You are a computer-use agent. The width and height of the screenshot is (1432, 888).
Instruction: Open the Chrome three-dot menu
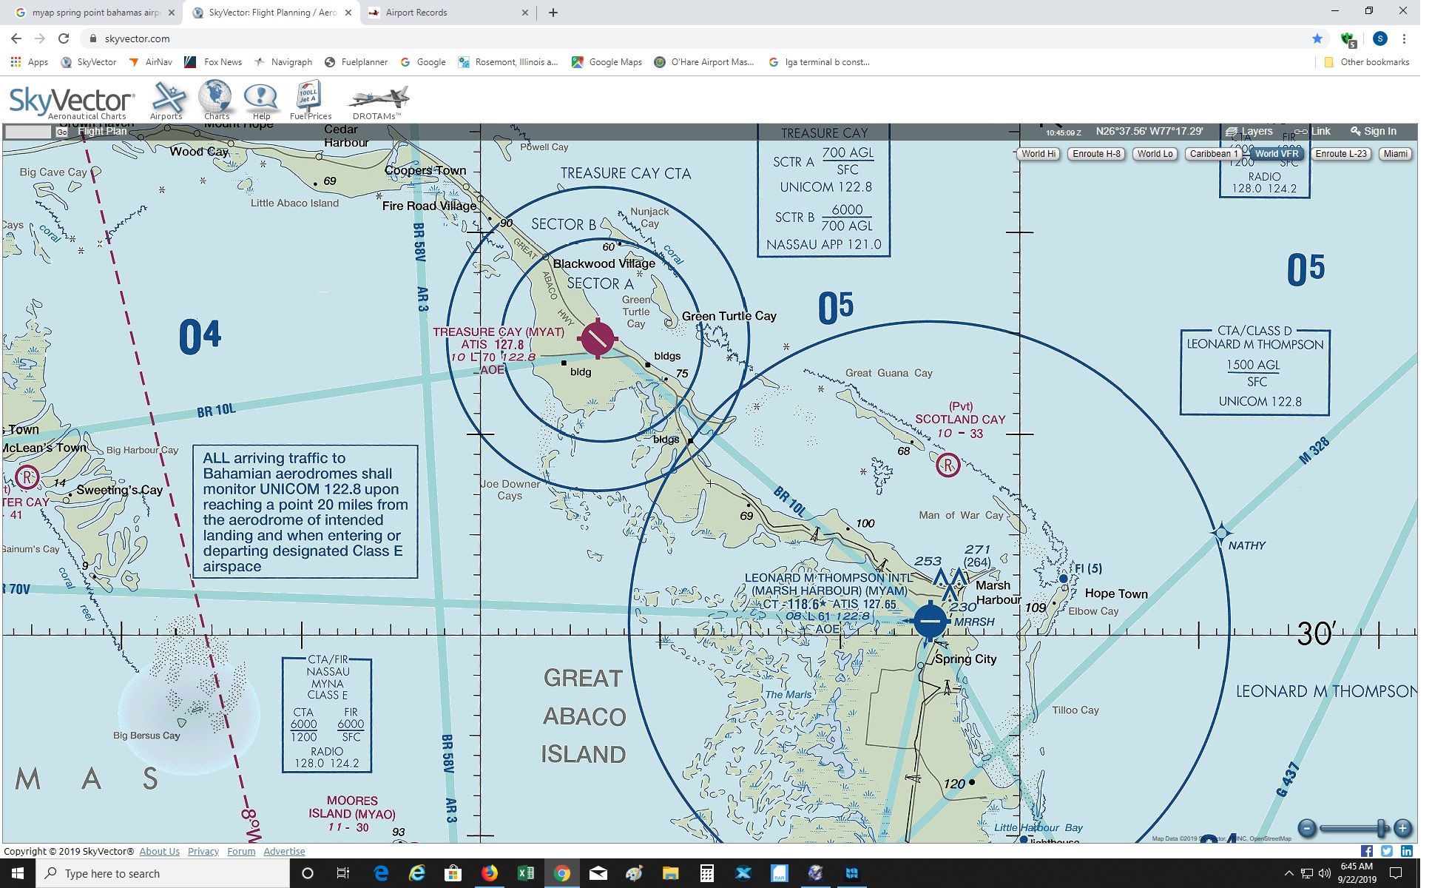(x=1404, y=38)
